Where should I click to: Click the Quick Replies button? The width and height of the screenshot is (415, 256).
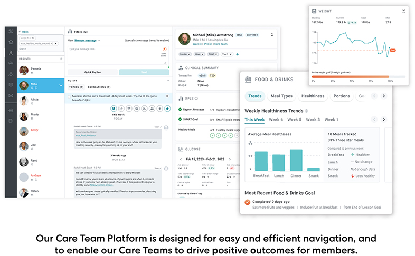92,72
